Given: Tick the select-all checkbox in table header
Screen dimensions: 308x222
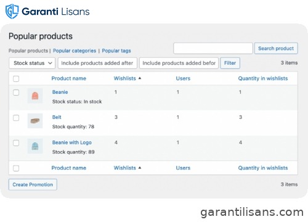Looking at the screenshot, I should [16, 79].
